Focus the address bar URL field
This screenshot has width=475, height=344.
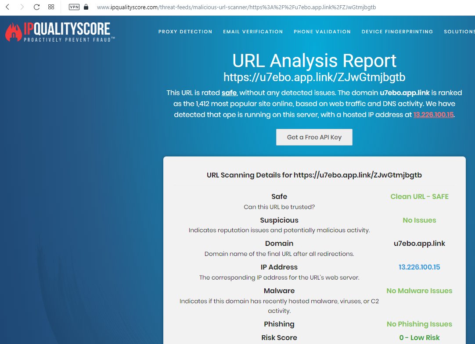click(236, 7)
